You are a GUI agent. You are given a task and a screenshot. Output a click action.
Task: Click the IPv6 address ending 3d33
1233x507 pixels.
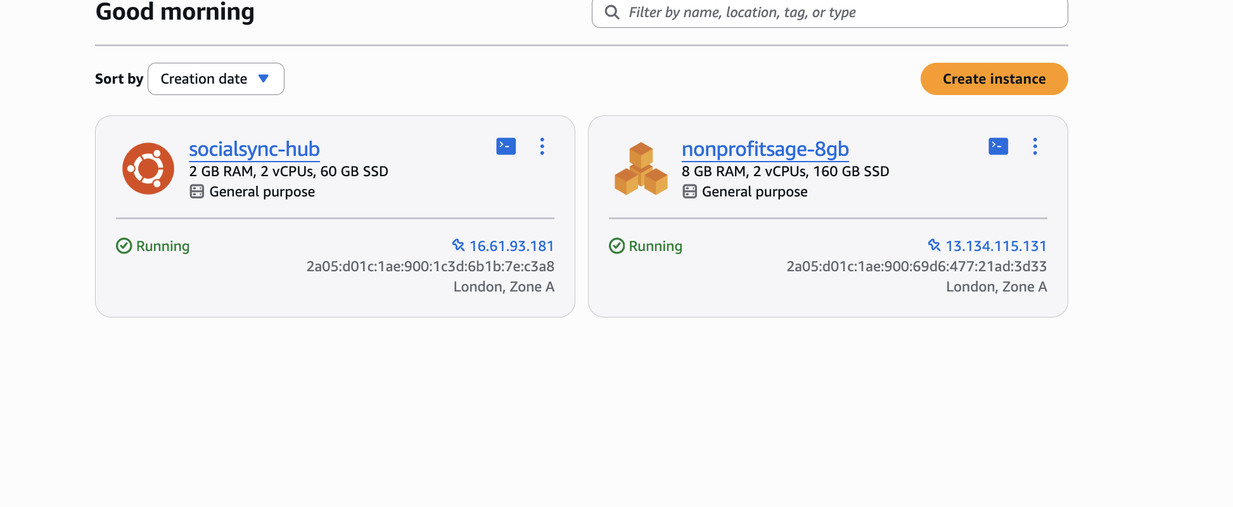coord(916,266)
